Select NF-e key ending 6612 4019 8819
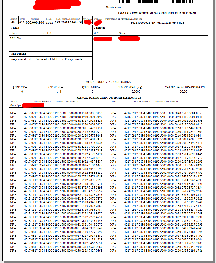 (63, 162)
